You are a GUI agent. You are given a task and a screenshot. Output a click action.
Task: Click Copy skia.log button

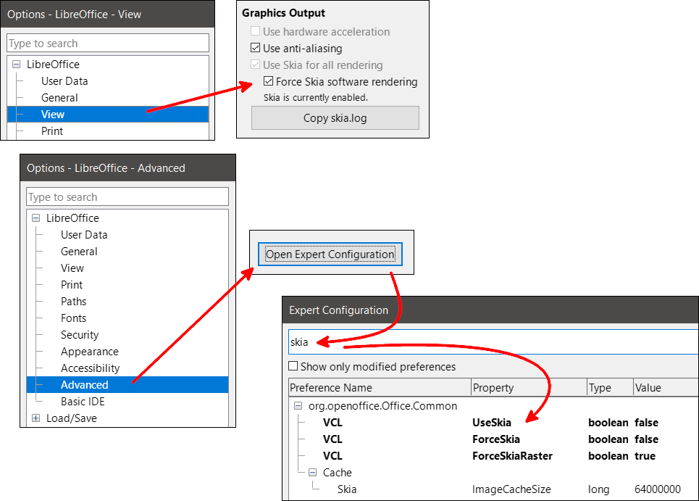click(x=335, y=118)
